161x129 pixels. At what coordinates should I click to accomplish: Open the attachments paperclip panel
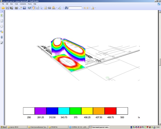(2, 37)
